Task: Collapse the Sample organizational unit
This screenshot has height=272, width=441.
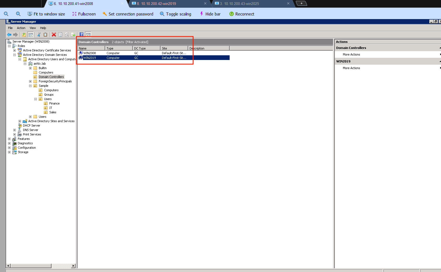Action: pos(30,86)
